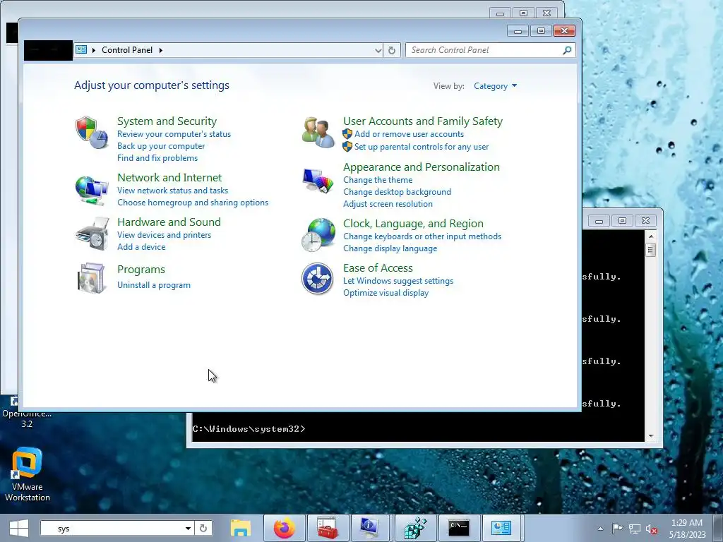
Task: Open the View by Category dropdown
Action: coord(495,86)
